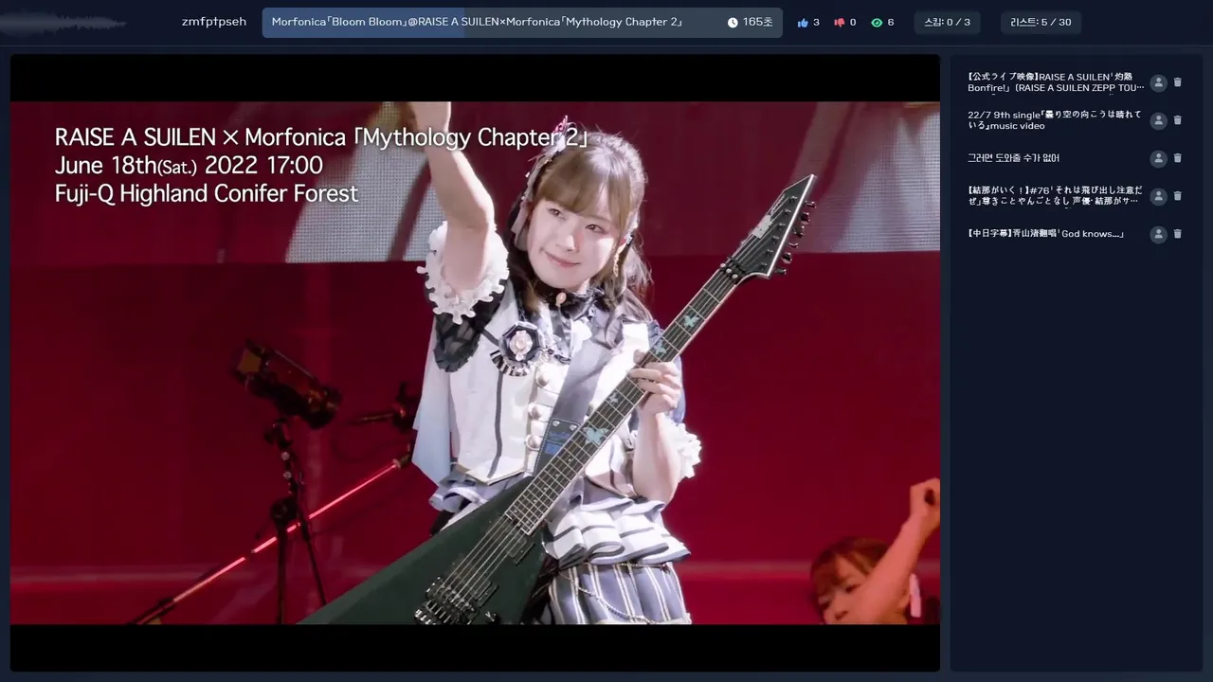Select playlist item 22/7 9th single music video
Screen dimensions: 1213x682
1055,120
